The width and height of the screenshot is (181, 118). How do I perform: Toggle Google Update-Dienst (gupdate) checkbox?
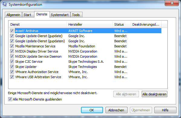pos(12,36)
